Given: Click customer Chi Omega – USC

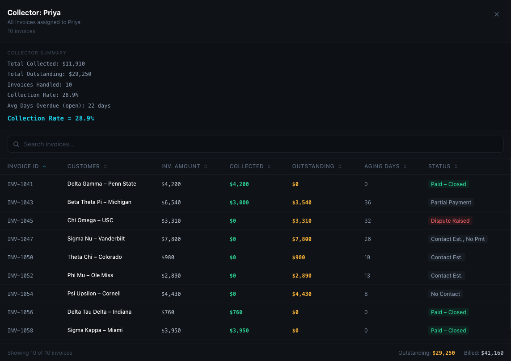Looking at the screenshot, I should 90,220.
